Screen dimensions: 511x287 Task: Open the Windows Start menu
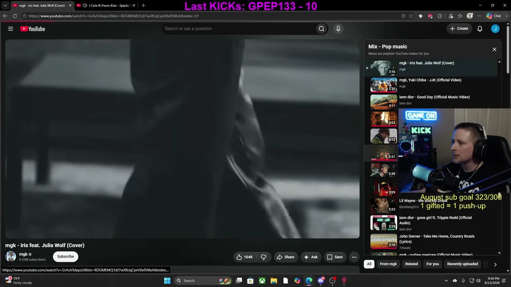(167, 281)
